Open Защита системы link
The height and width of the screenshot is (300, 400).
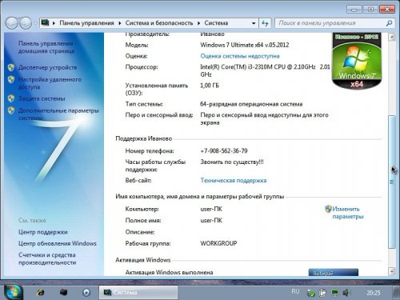(x=42, y=98)
